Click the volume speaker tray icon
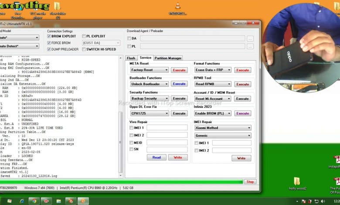 point(323,202)
